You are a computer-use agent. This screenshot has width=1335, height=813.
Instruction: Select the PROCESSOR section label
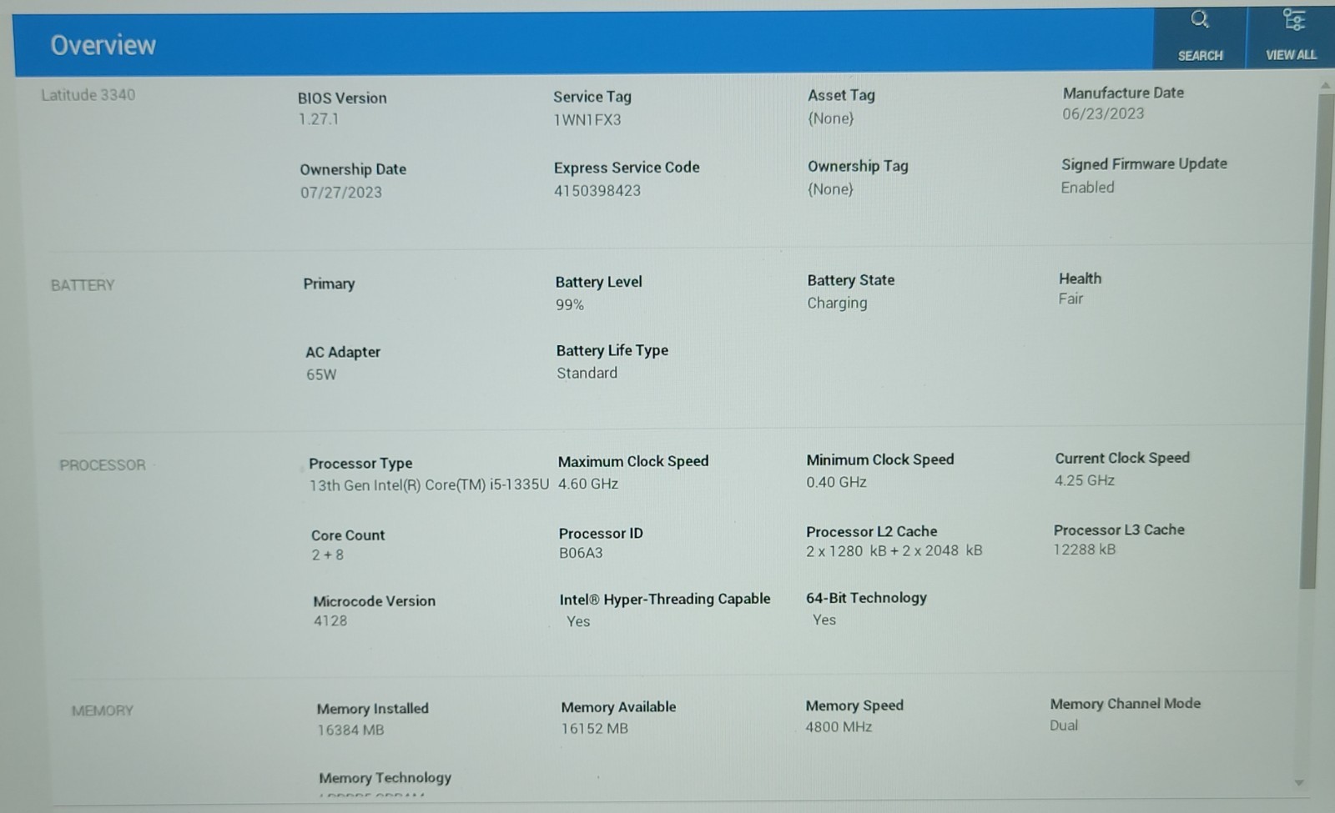click(x=103, y=465)
